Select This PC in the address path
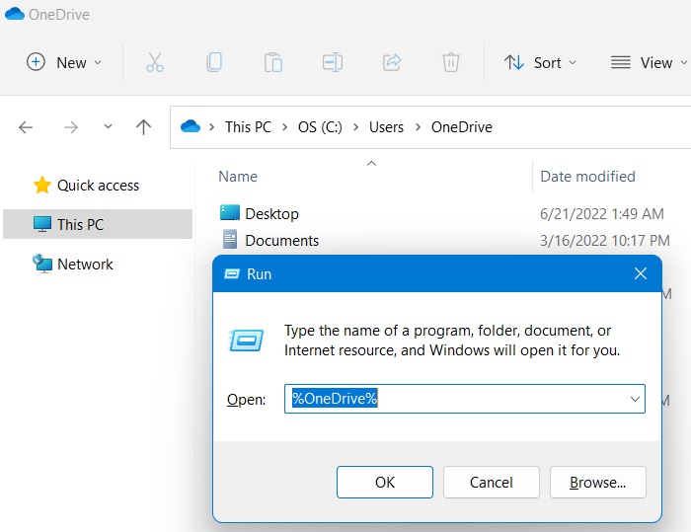Viewport: 691px width, 532px height. click(x=248, y=127)
